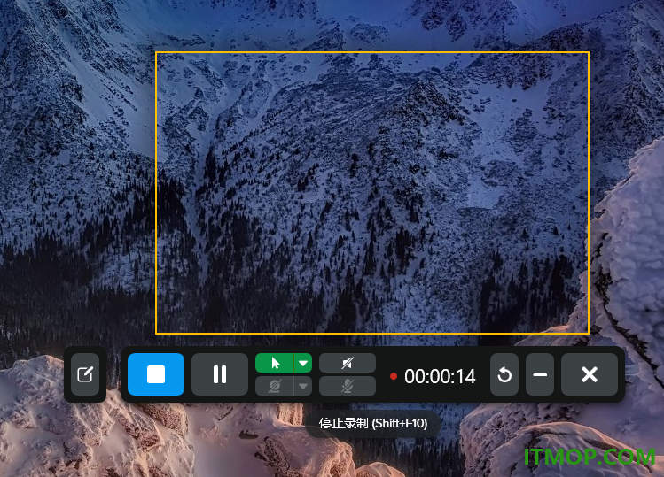
Task: Close the recording toolbar with X
Action: click(590, 374)
